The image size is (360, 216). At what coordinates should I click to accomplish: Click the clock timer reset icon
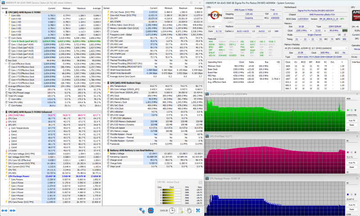(x=172, y=210)
